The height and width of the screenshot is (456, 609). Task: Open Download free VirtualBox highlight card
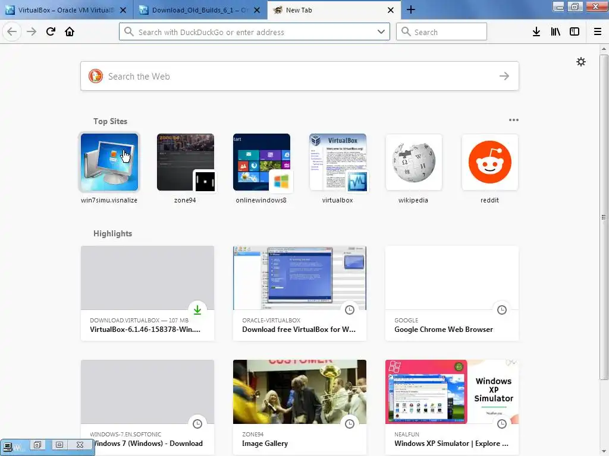pyautogui.click(x=300, y=293)
